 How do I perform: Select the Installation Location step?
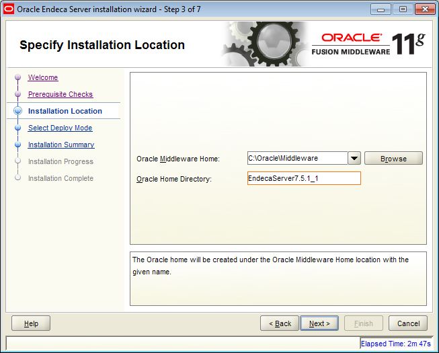click(x=65, y=111)
